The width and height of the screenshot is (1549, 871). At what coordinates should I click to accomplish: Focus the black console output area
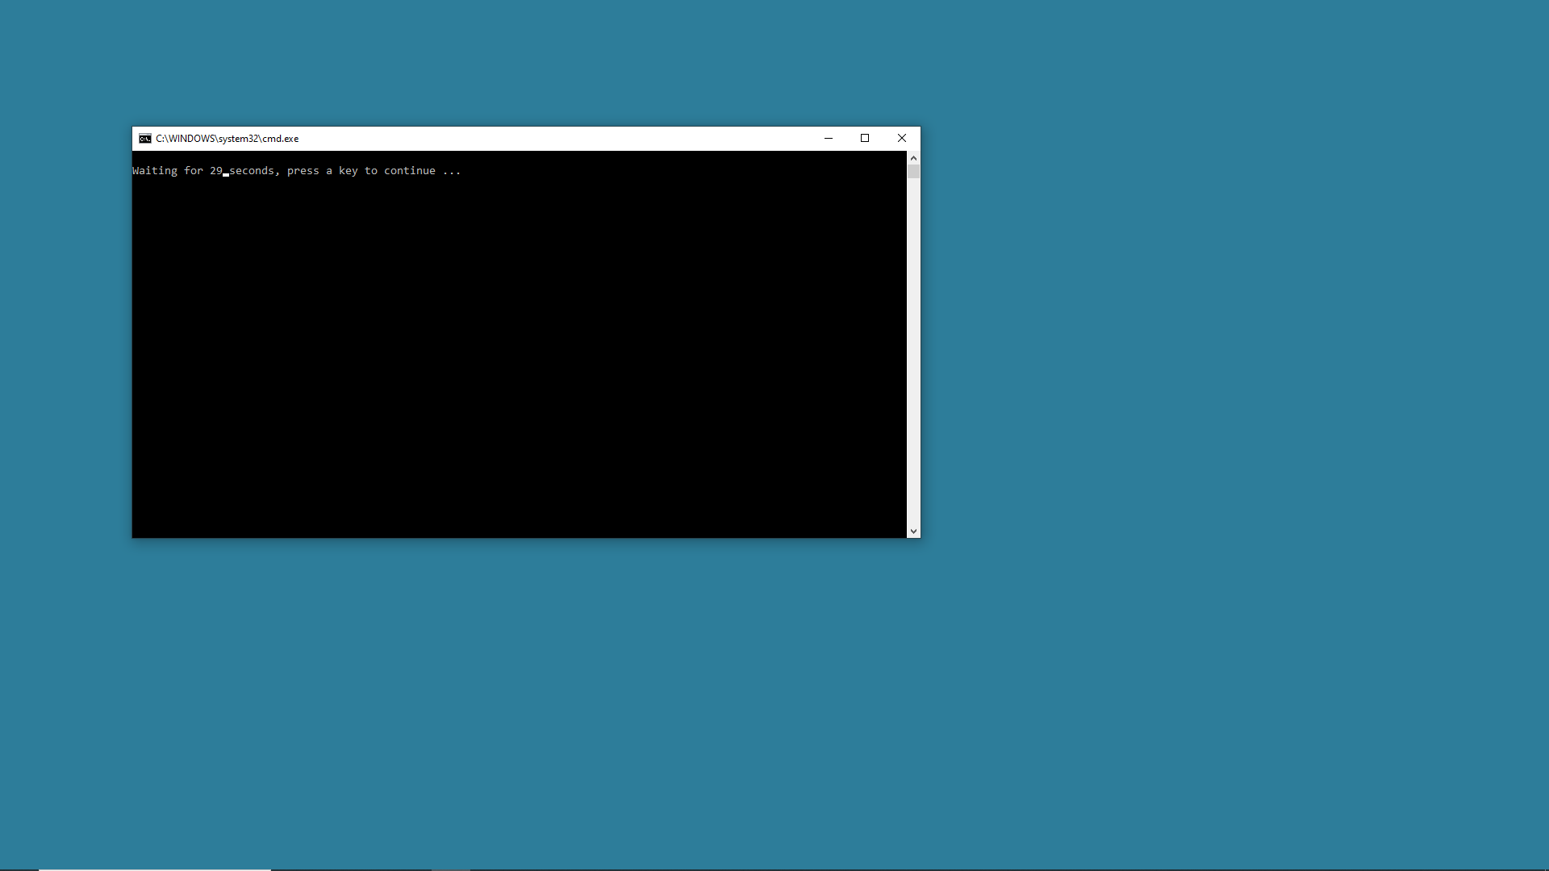(516, 355)
